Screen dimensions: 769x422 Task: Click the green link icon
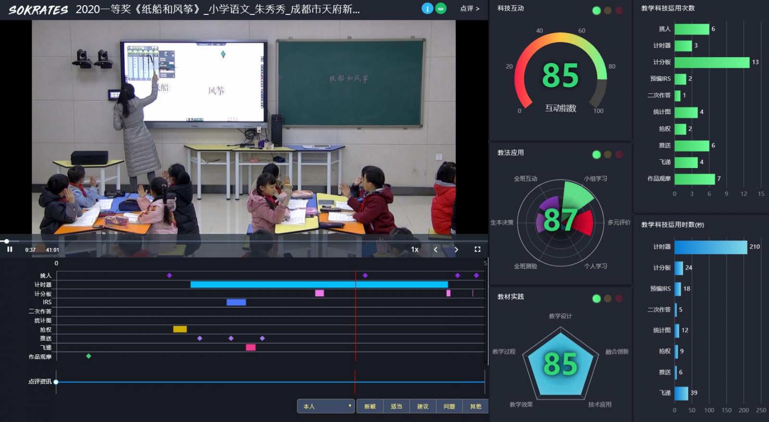click(x=441, y=9)
